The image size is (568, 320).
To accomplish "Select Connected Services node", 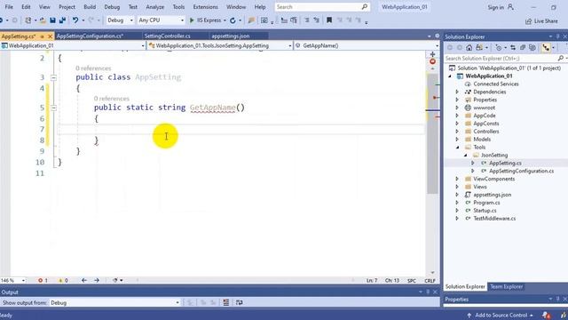I will tap(495, 84).
